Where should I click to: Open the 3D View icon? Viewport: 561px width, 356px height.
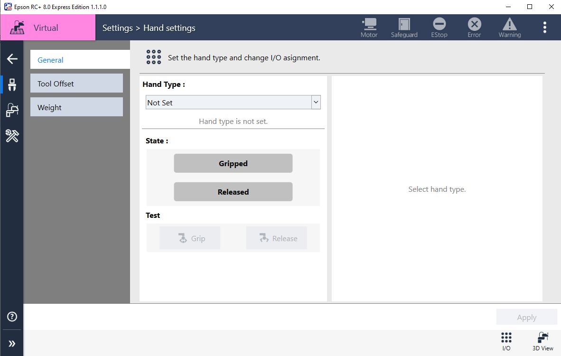(x=543, y=341)
